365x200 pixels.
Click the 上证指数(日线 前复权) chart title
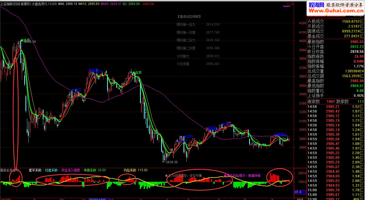tap(15, 4)
